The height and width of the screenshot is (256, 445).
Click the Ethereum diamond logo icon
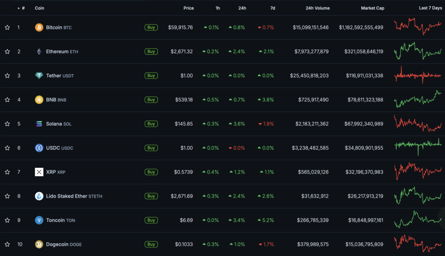coord(39,52)
